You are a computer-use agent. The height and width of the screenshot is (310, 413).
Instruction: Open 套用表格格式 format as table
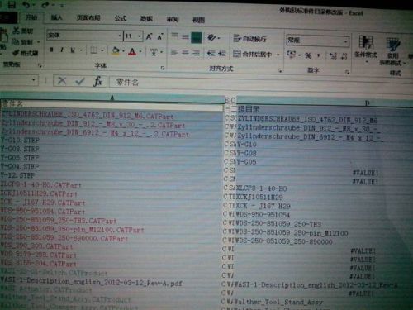click(393, 52)
